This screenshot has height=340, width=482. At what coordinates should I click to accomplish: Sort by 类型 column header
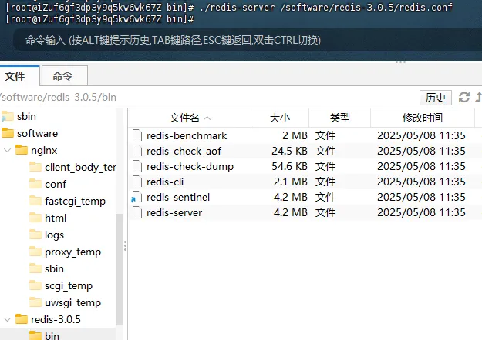pos(339,118)
